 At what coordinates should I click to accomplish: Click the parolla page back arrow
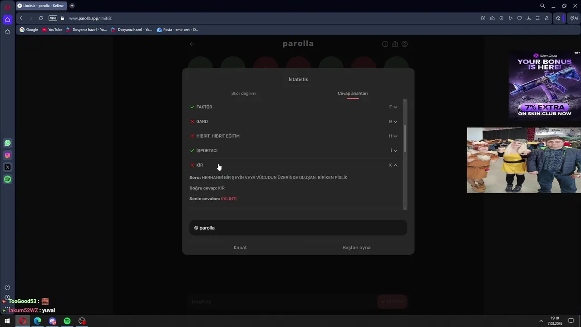click(x=192, y=44)
